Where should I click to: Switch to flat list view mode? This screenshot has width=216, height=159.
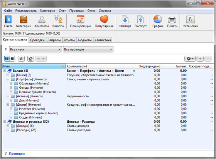[x=12, y=59]
